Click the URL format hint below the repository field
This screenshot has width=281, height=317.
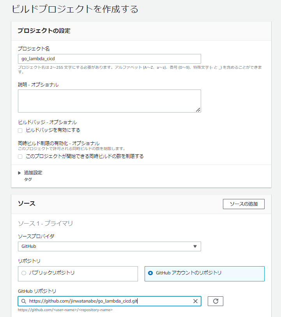[x=65, y=310]
